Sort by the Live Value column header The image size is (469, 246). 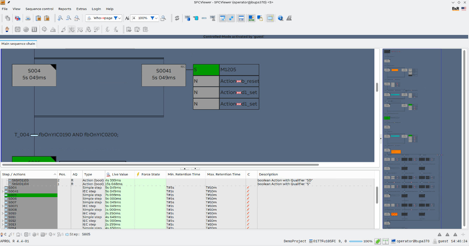[120, 175]
